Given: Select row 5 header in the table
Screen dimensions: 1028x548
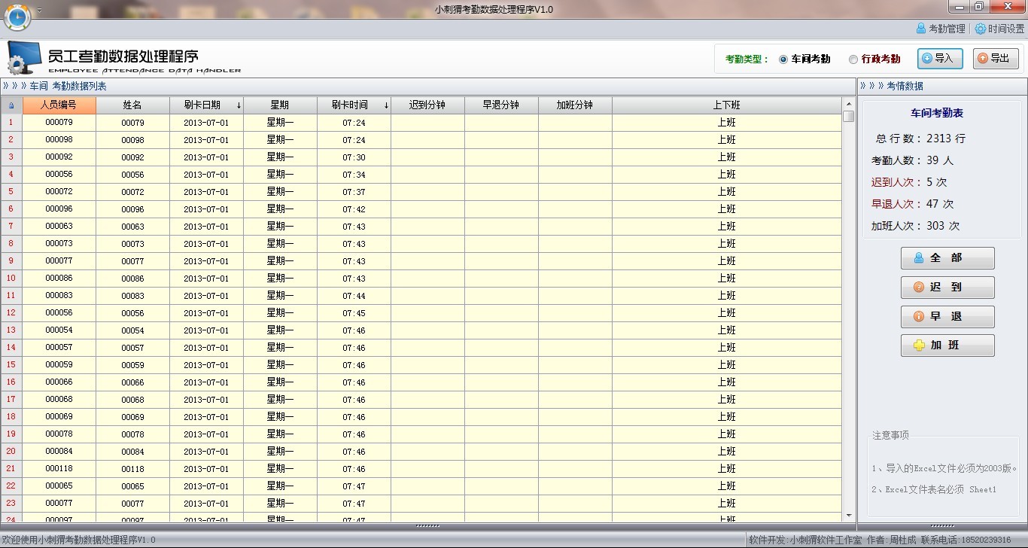Looking at the screenshot, I should 11,192.
